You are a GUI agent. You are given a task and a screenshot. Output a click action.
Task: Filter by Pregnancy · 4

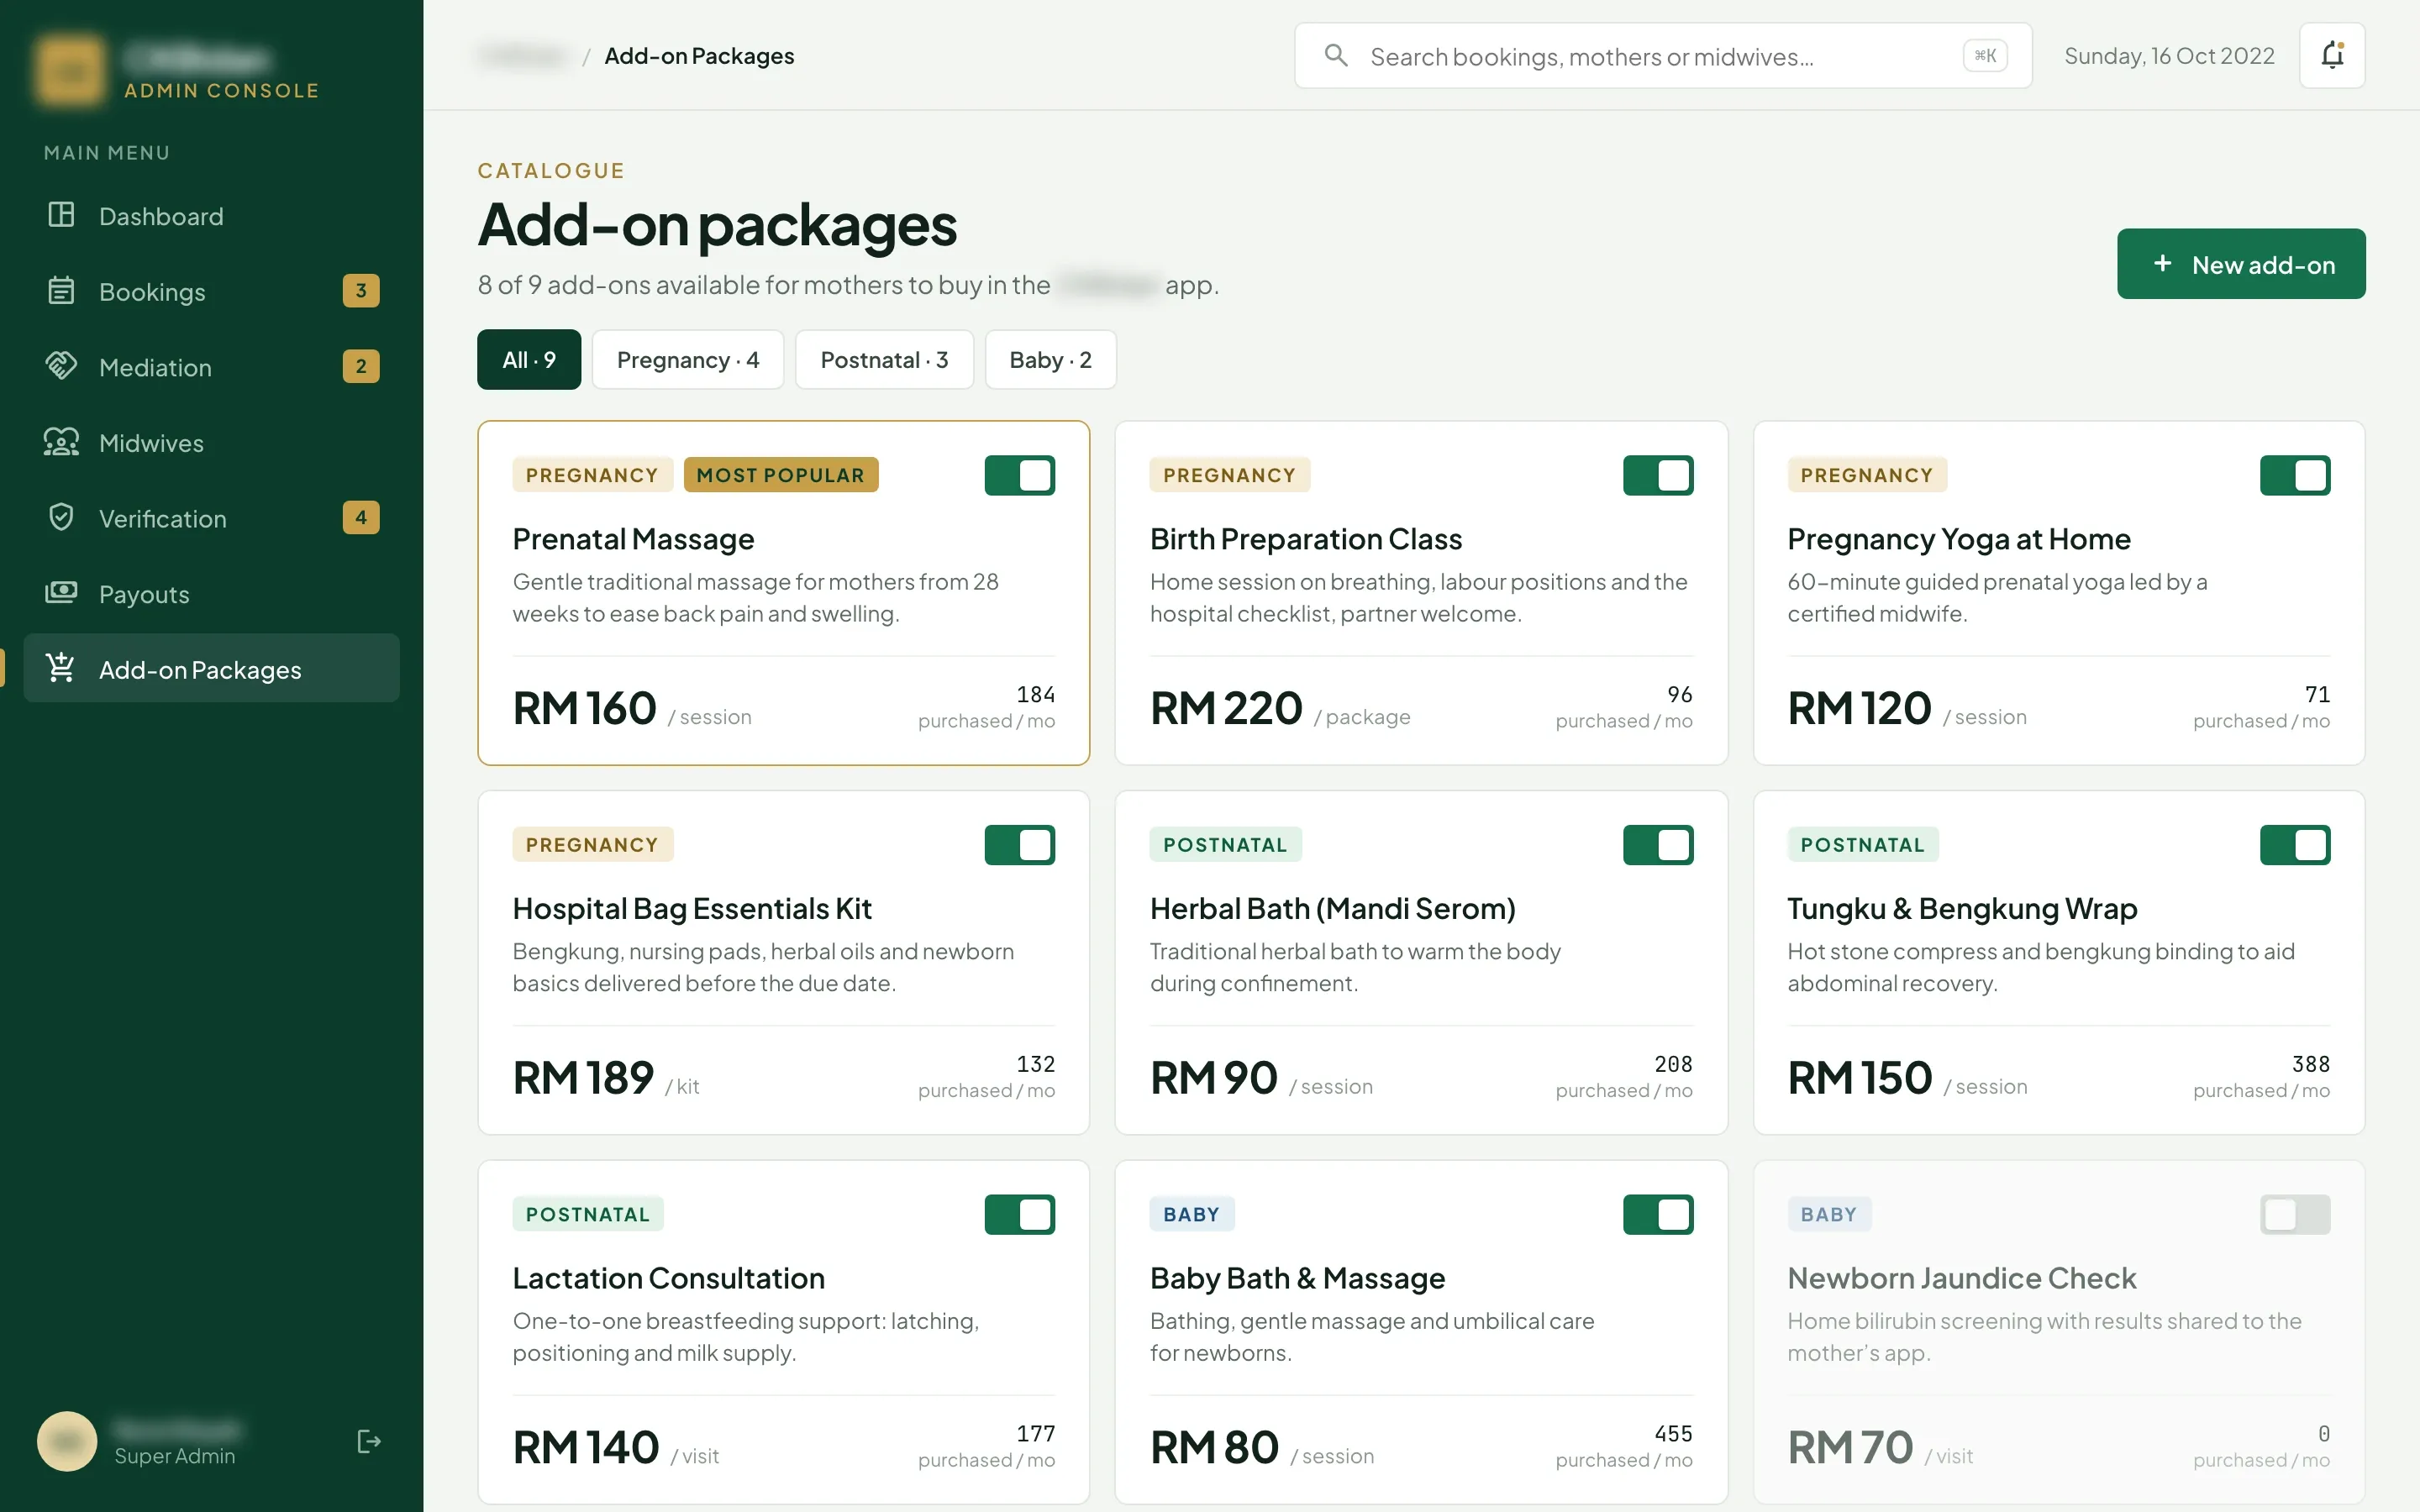click(x=688, y=359)
